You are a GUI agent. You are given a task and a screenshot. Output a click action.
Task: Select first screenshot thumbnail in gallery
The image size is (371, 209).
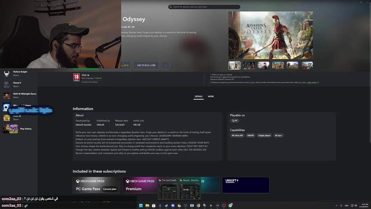[x=234, y=65]
